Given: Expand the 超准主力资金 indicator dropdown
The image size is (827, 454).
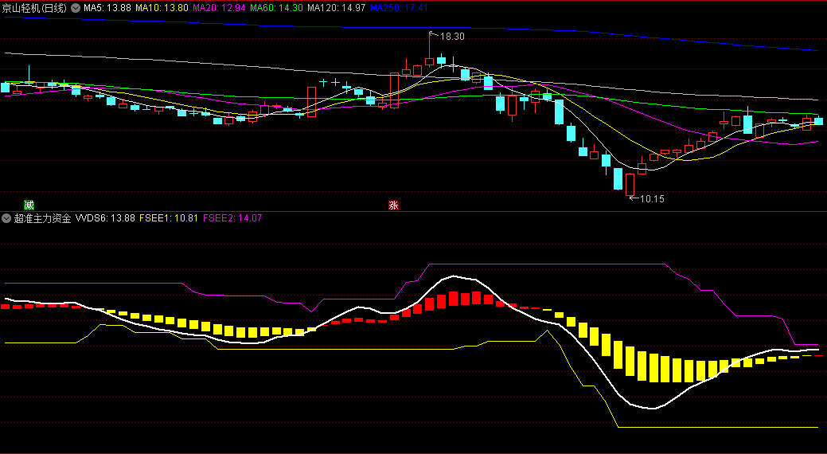Looking at the screenshot, I should click(x=6, y=218).
